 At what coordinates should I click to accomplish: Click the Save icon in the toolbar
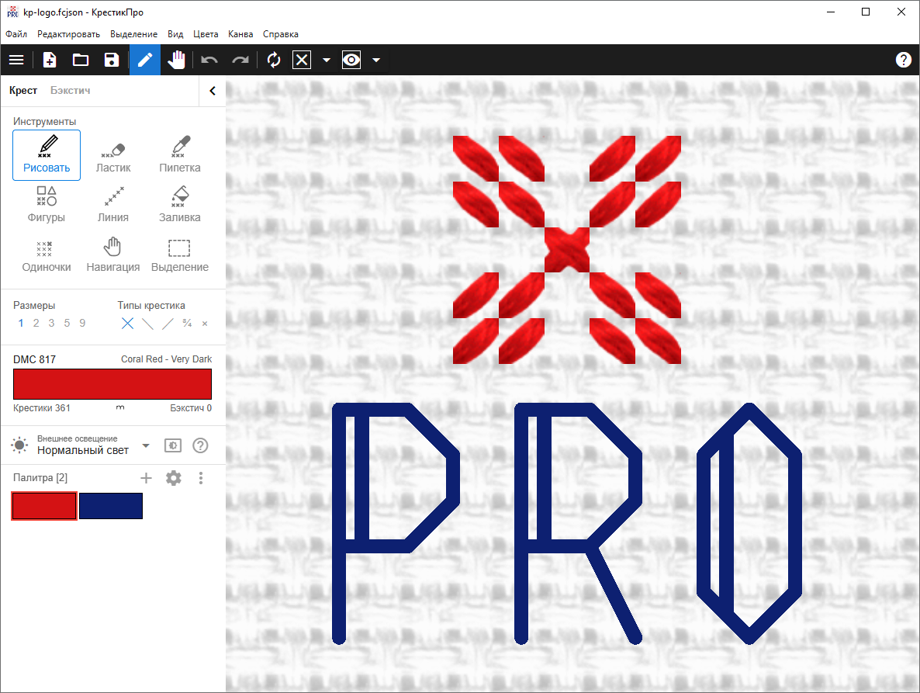pyautogui.click(x=111, y=60)
